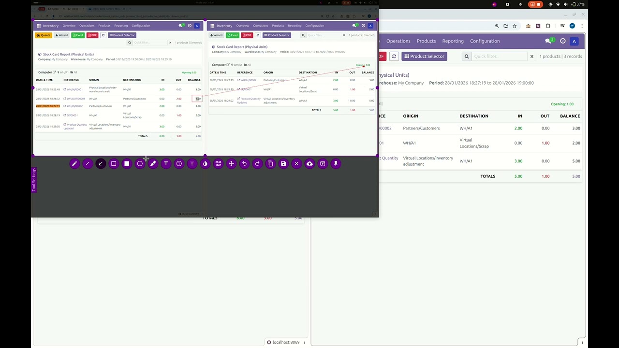Viewport: 619px width, 348px height.
Task: Click the orange screen recording indicator
Action: pyautogui.click(x=535, y=4)
